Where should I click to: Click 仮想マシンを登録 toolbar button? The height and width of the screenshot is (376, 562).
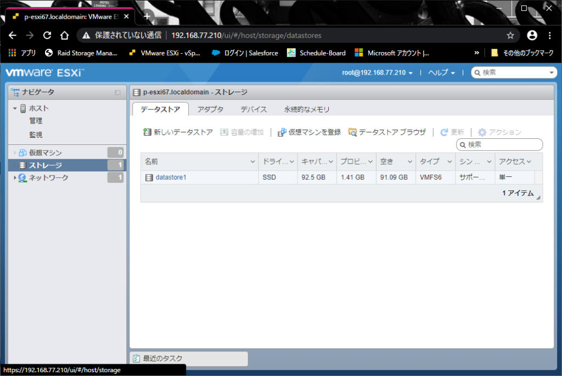(310, 132)
